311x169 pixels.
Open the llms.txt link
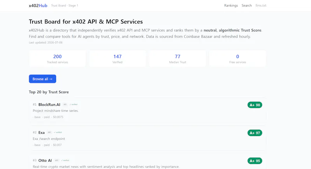(x=261, y=5)
